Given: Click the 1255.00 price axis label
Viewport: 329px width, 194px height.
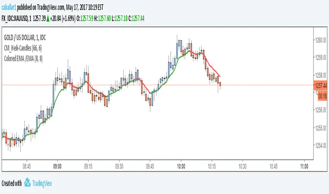Looking at the screenshot, I should 321,128.
